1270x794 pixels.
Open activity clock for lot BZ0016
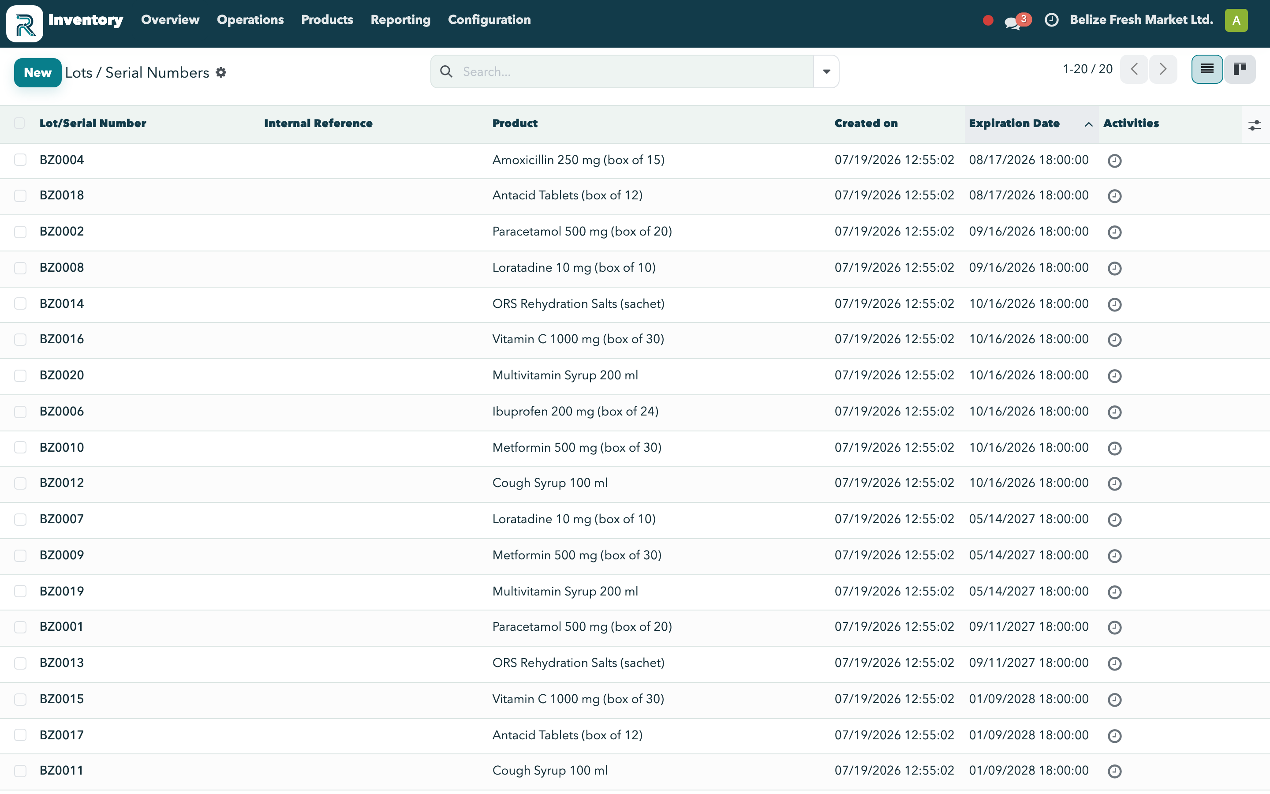[1115, 340]
